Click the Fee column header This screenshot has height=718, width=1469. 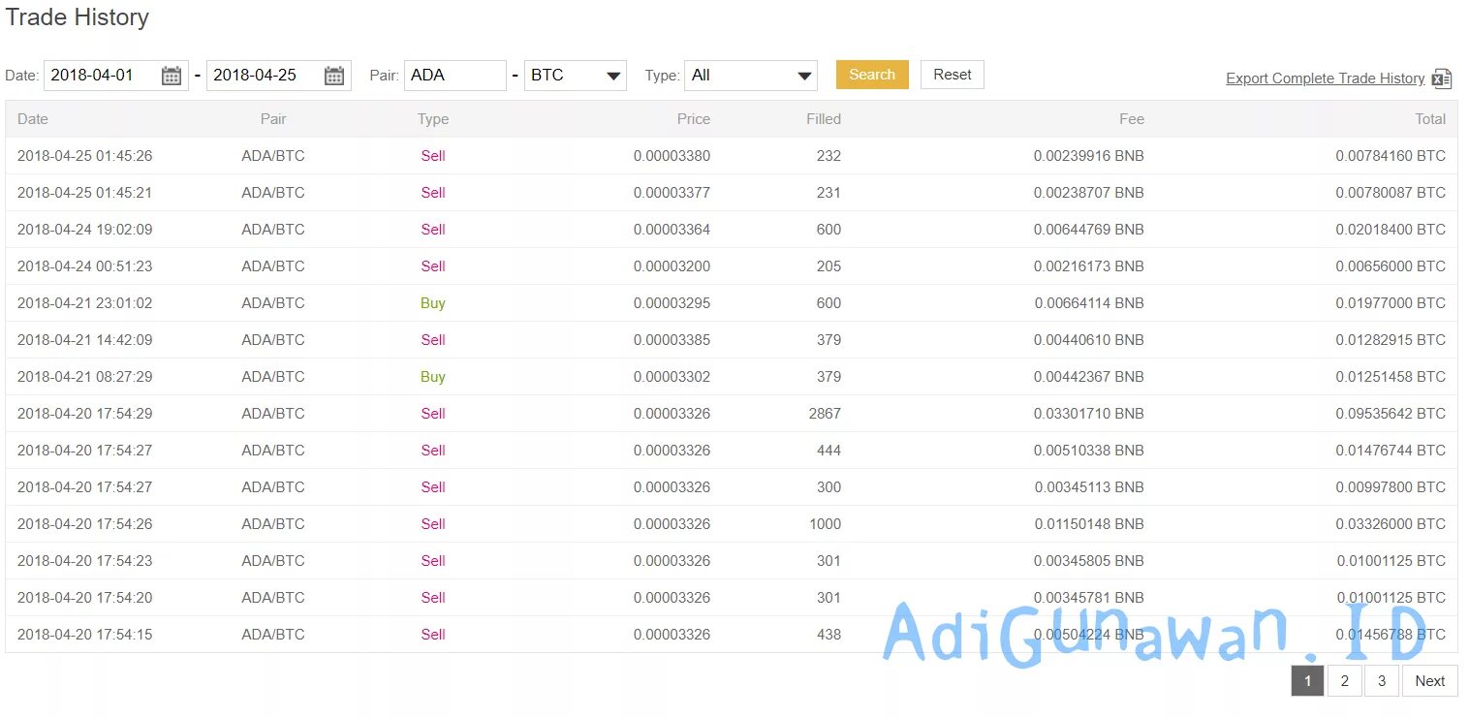(x=1132, y=119)
